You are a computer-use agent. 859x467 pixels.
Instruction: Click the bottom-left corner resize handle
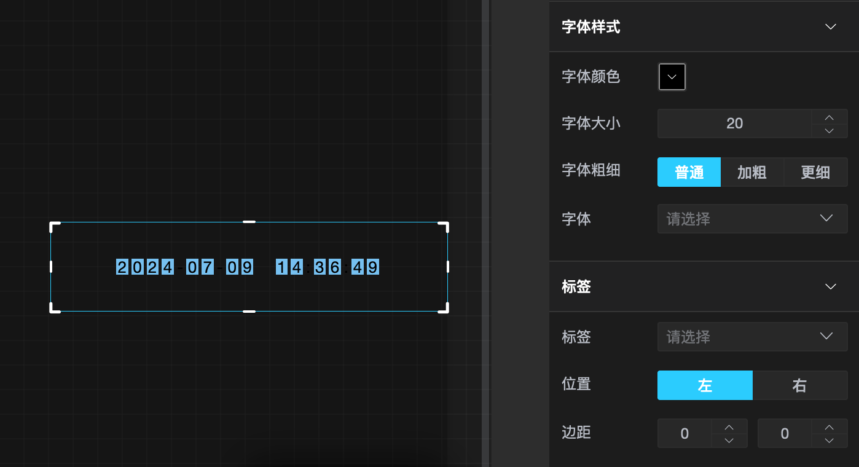click(x=54, y=308)
